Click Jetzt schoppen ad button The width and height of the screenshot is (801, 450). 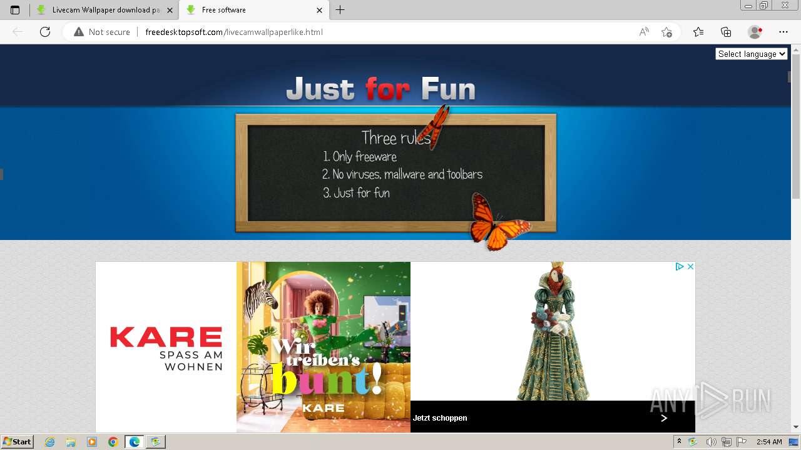[x=440, y=418]
